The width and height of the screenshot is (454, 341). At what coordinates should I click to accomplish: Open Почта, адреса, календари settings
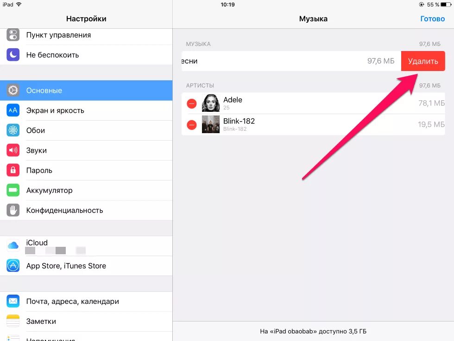click(86, 301)
